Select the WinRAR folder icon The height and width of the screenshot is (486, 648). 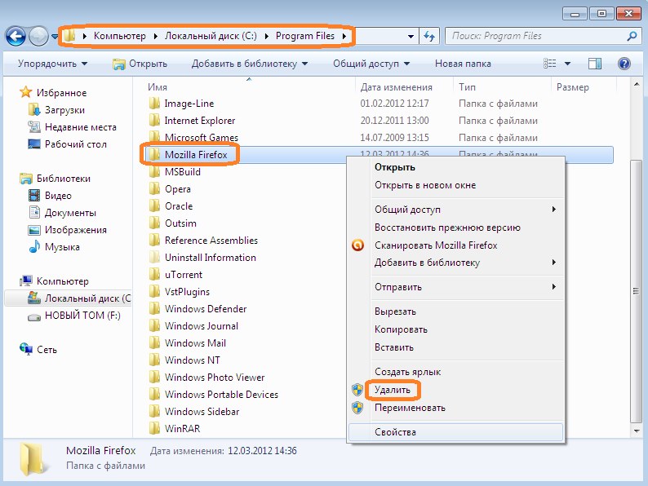click(154, 428)
